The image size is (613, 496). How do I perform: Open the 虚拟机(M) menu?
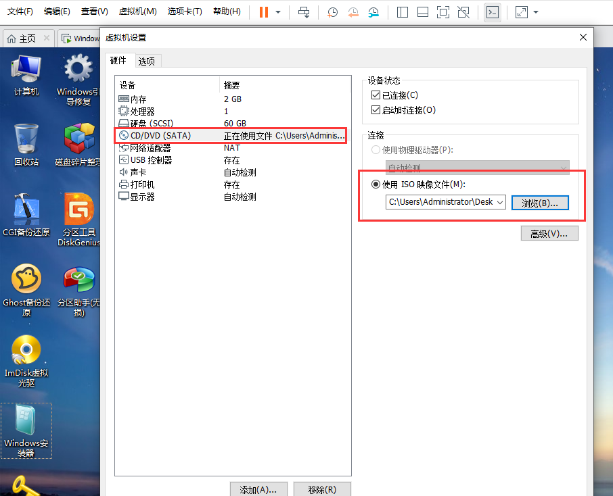[137, 11]
